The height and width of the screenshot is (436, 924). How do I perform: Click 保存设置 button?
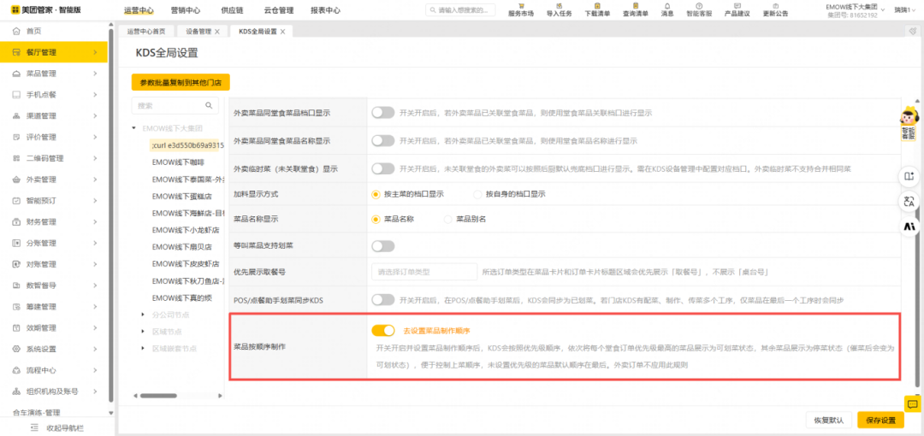880,420
